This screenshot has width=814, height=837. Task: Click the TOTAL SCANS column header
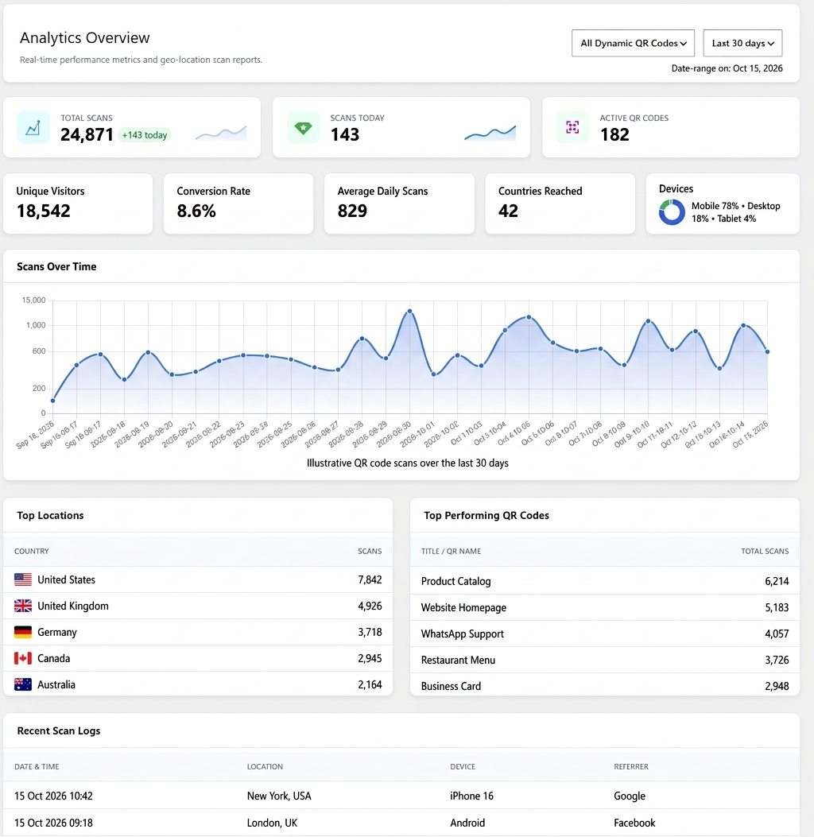[x=765, y=551]
